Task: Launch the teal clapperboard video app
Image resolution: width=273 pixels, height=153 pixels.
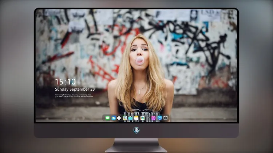Action: point(130,118)
